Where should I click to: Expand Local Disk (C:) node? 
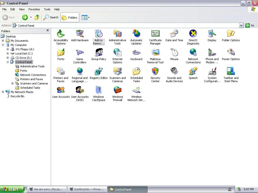pyautogui.click(x=8, y=54)
